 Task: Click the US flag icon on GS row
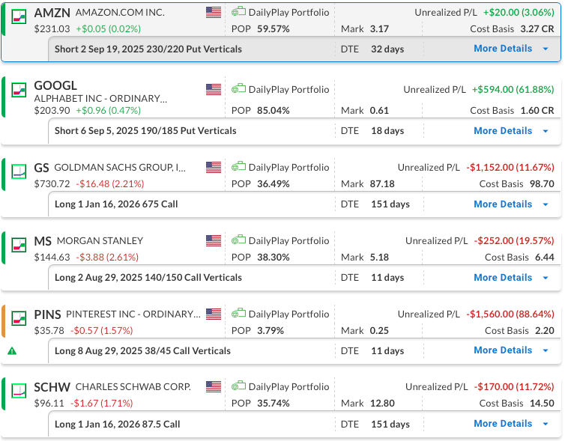click(214, 168)
